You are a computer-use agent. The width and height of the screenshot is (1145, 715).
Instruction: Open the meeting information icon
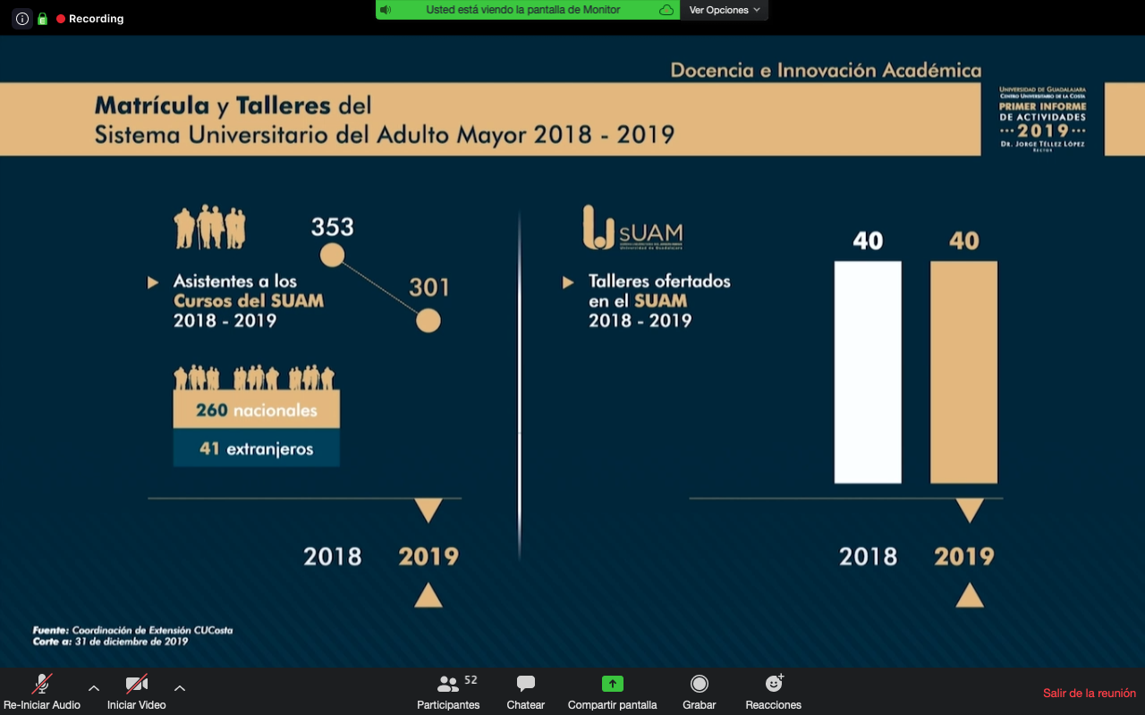[22, 19]
